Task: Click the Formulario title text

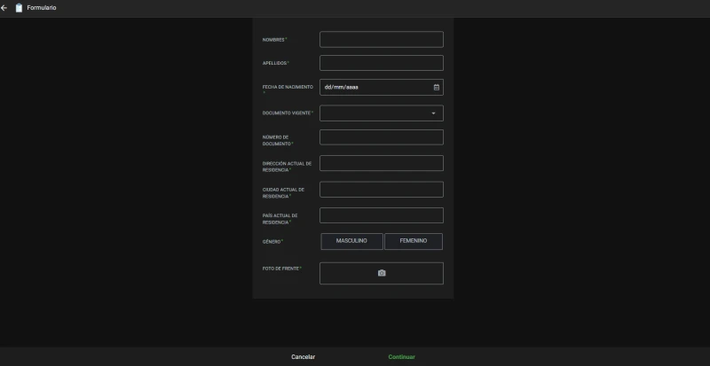Action: click(x=42, y=8)
